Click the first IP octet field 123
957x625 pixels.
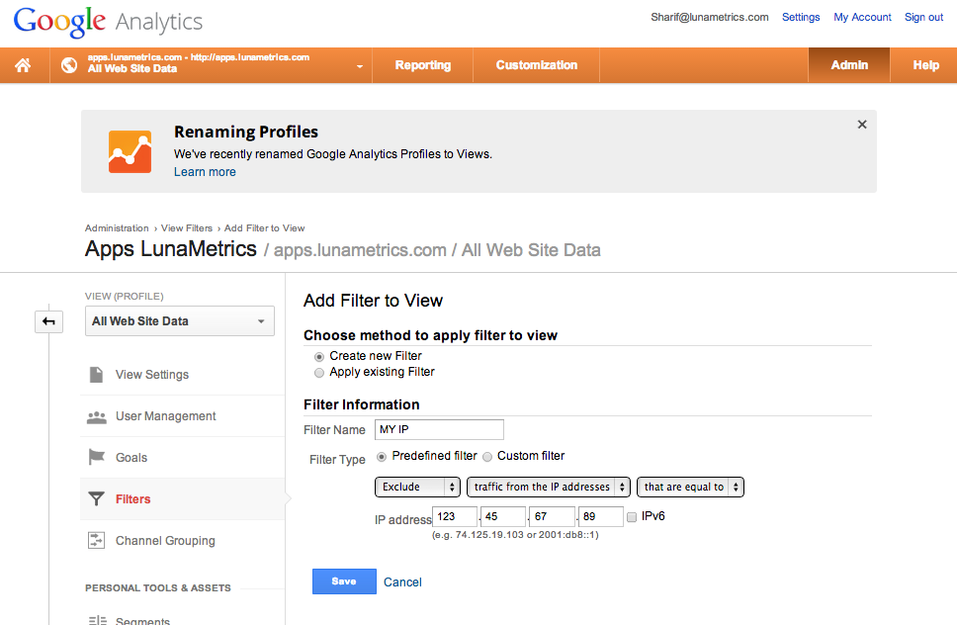(x=454, y=517)
